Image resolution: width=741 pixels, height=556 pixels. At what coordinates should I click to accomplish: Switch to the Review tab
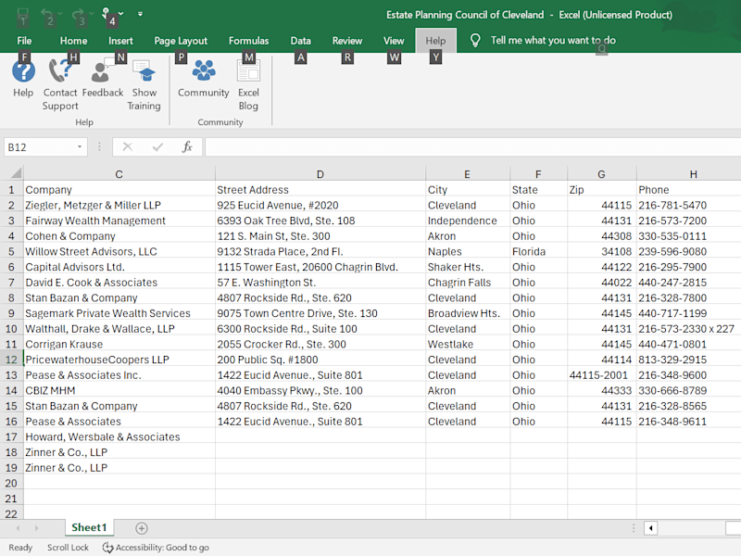(x=346, y=41)
